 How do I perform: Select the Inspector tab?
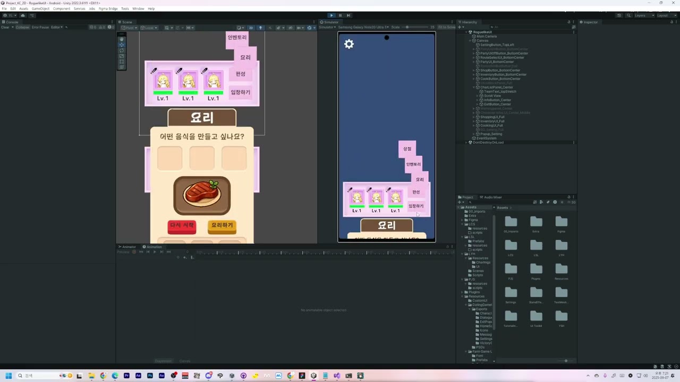point(589,22)
